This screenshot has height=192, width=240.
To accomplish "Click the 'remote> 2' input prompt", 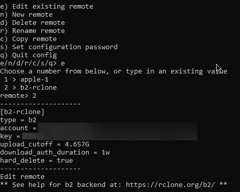I will pos(18,96).
